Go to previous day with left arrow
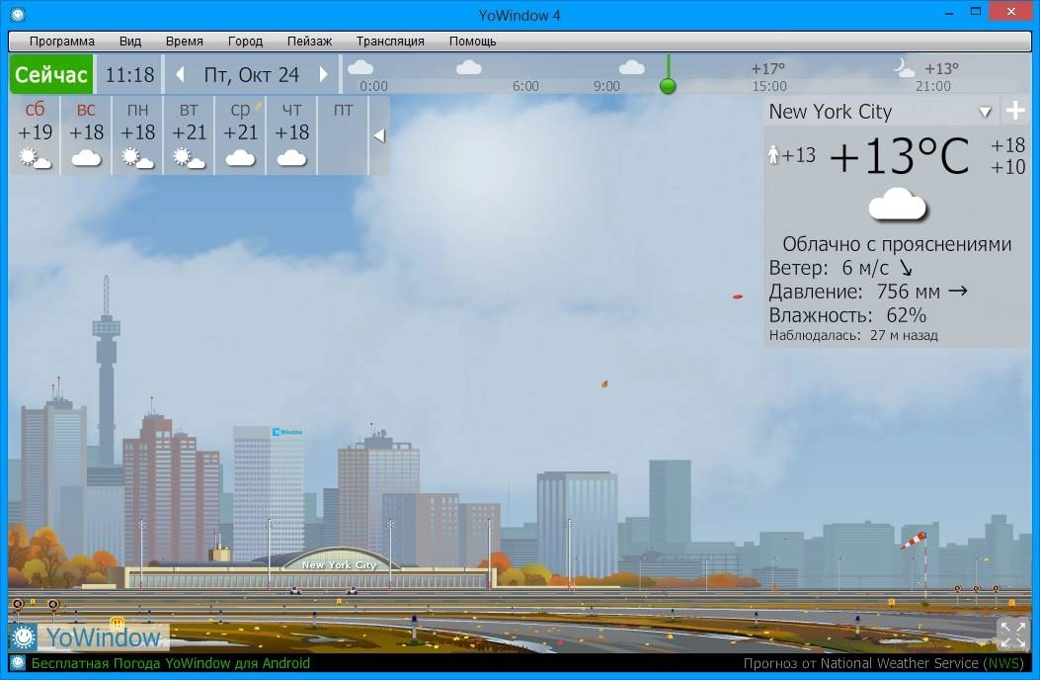Image resolution: width=1040 pixels, height=680 pixels. click(180, 74)
